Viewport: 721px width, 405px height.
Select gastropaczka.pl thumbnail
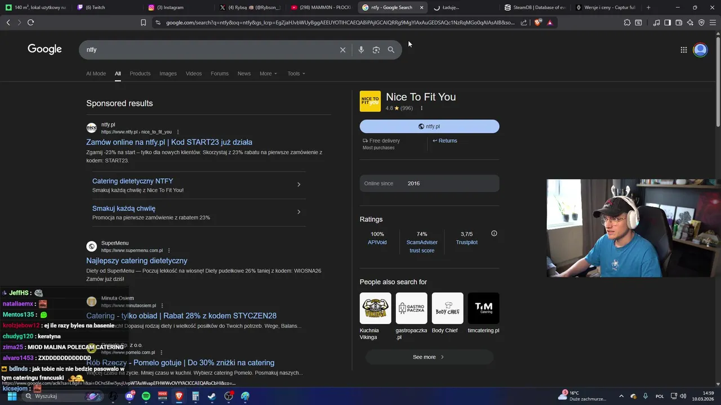(x=411, y=308)
